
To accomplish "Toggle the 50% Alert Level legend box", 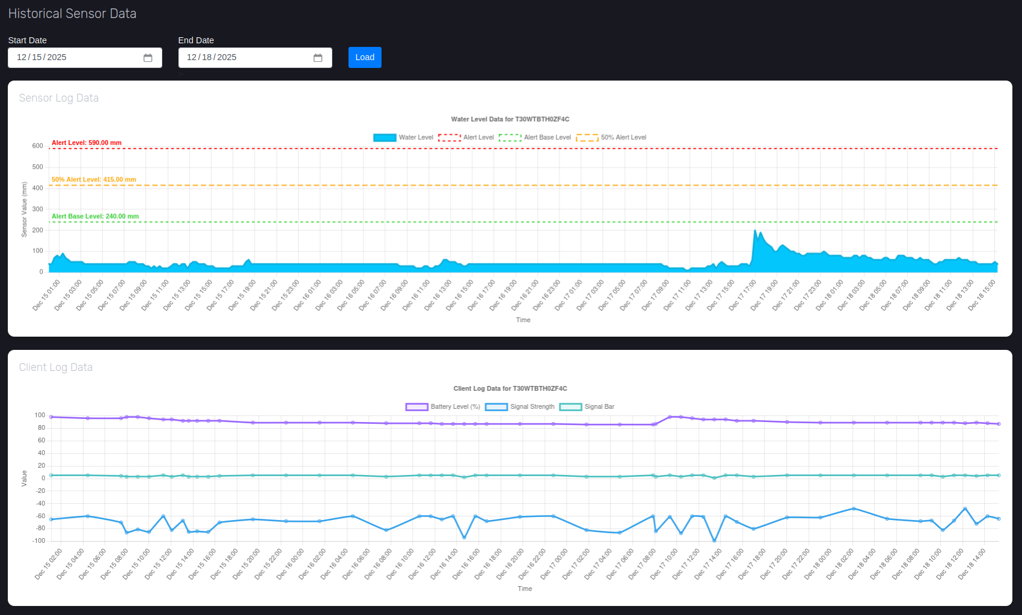I will [x=587, y=138].
